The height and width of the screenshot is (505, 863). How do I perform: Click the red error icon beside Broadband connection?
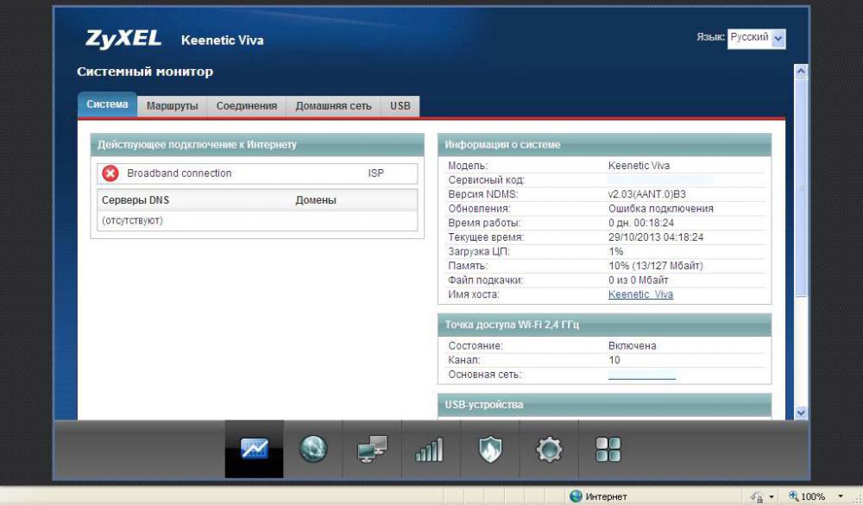point(110,174)
